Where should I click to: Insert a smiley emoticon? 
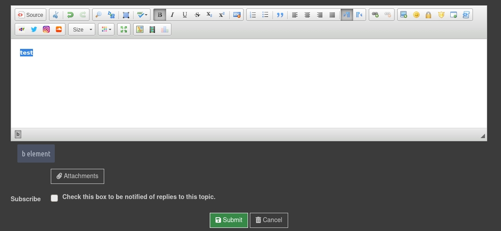[x=416, y=15]
